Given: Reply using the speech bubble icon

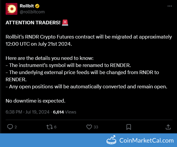Looking at the screenshot, I should tap(10, 127).
